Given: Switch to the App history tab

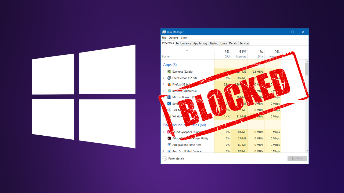Looking at the screenshot, I should coord(200,43).
